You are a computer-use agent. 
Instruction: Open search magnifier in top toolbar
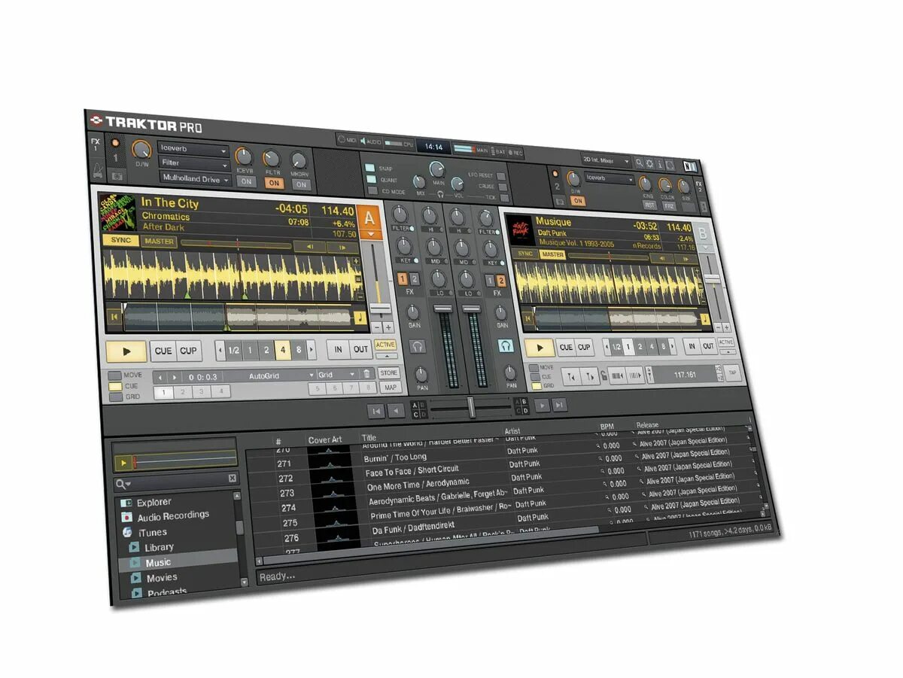[x=640, y=162]
